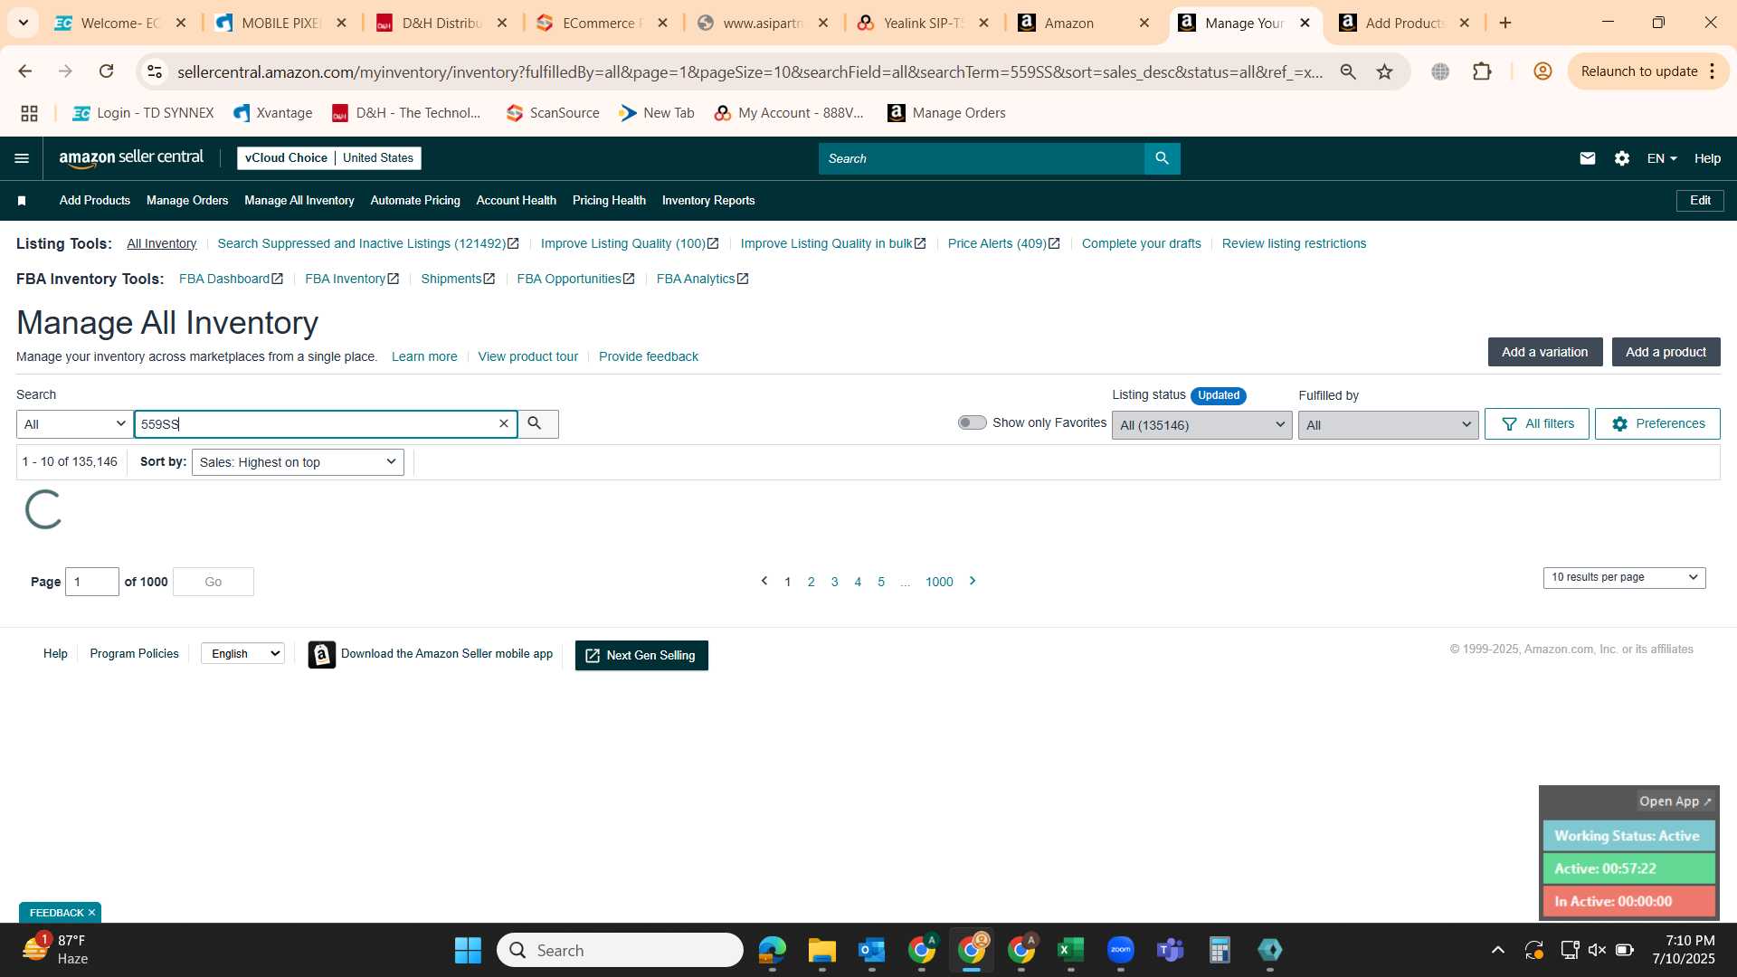Screen dimensions: 1737x977
Task: Open the messages envelope icon
Action: (x=1587, y=158)
